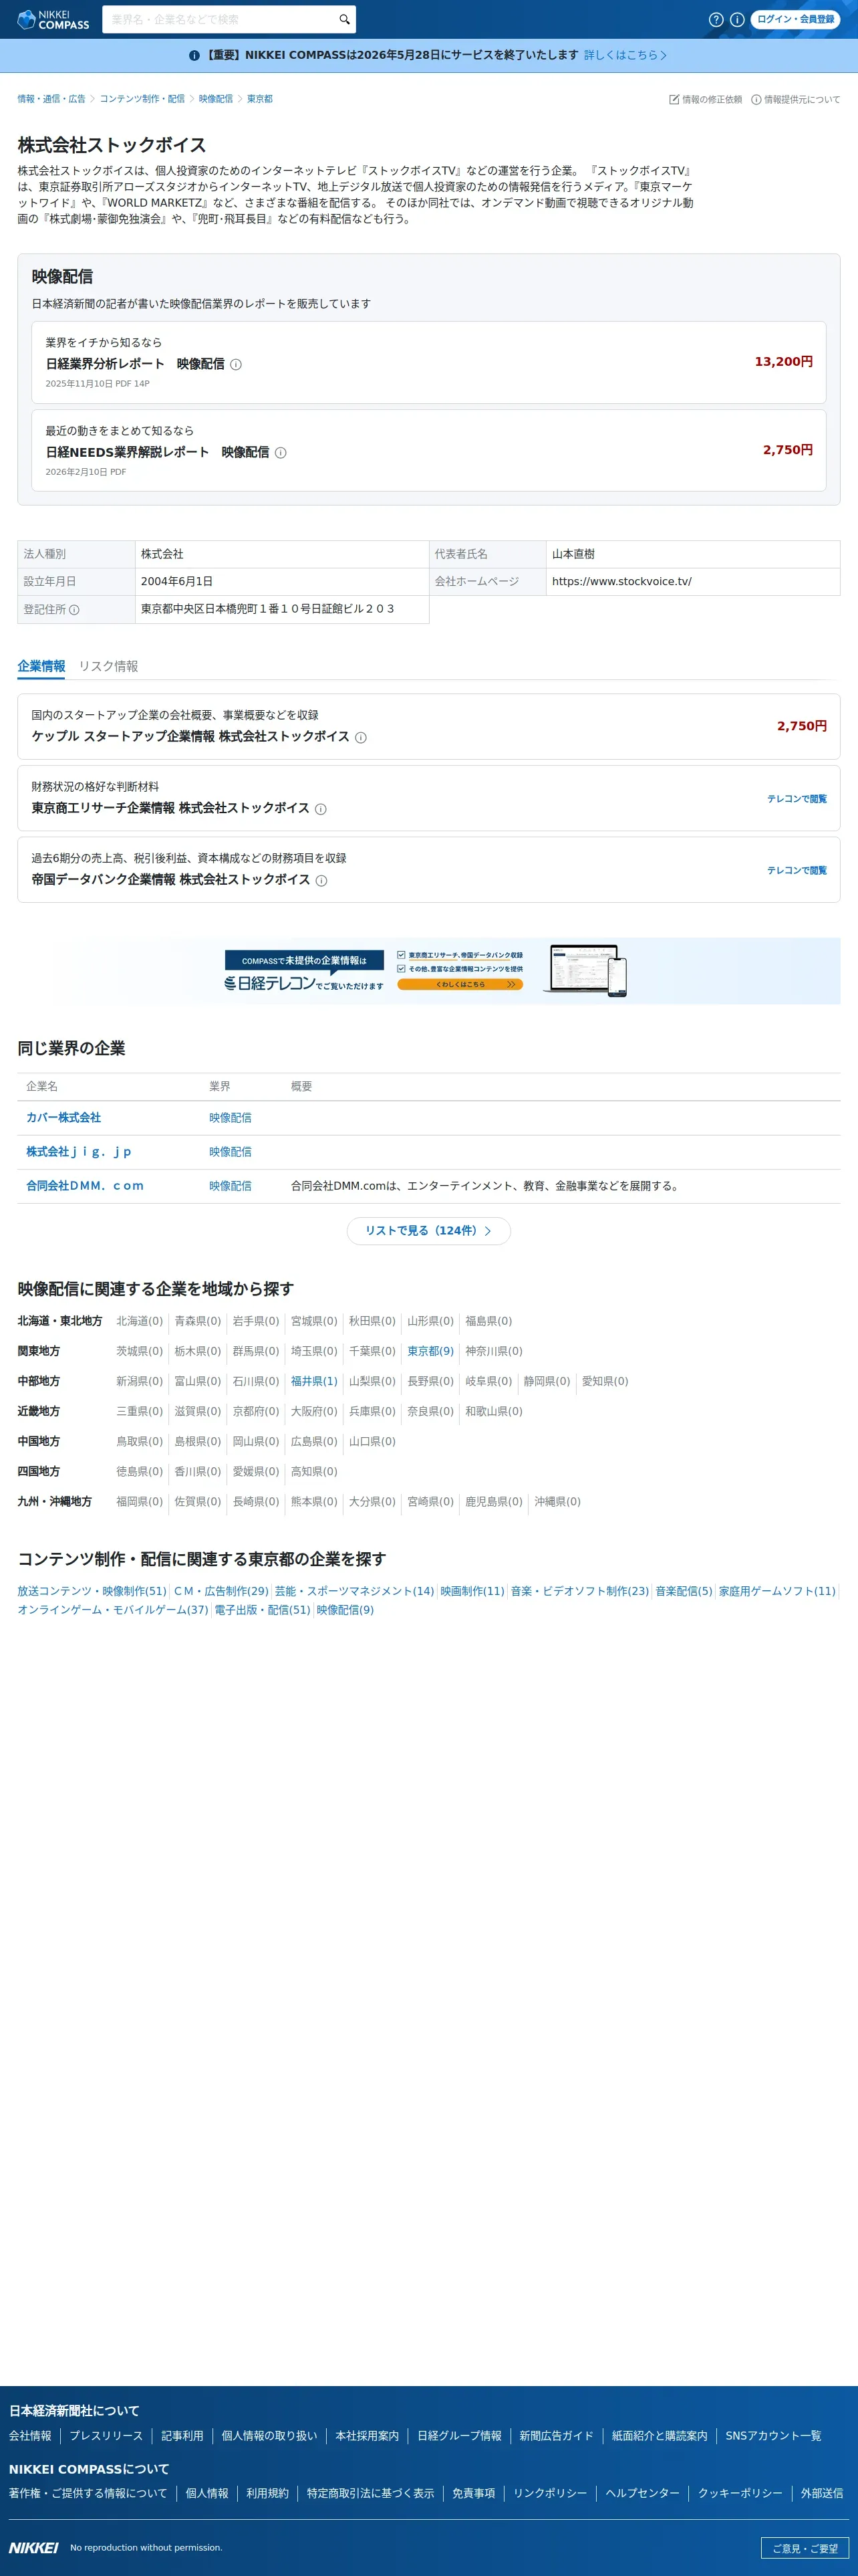The width and height of the screenshot is (858, 2576).
Task: Open オンラインゲーム・モバイルゲーム(37) link
Action: [113, 1610]
